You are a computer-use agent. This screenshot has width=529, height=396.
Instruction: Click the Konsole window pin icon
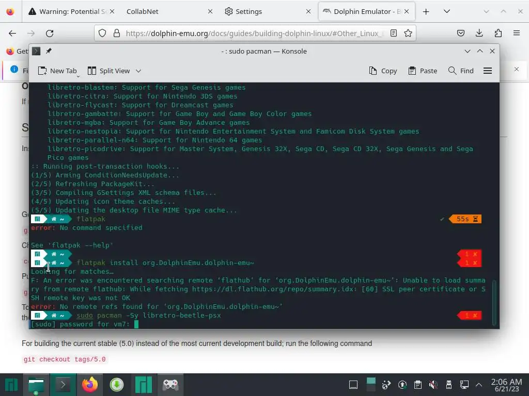pyautogui.click(x=49, y=51)
